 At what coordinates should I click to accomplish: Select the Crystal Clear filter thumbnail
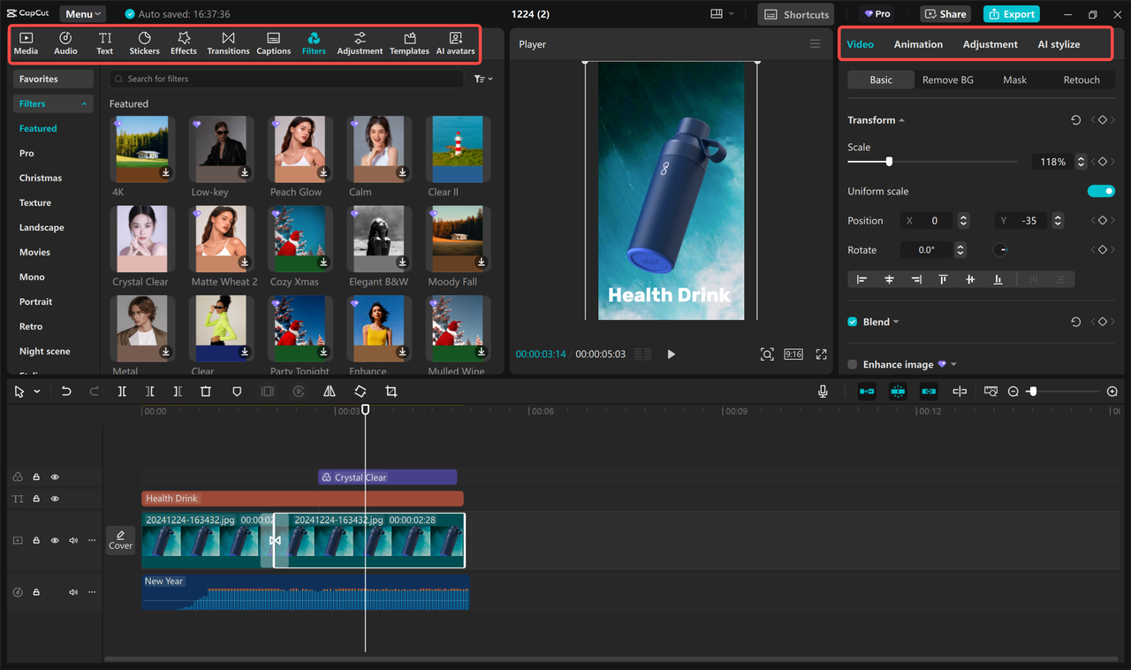point(141,239)
